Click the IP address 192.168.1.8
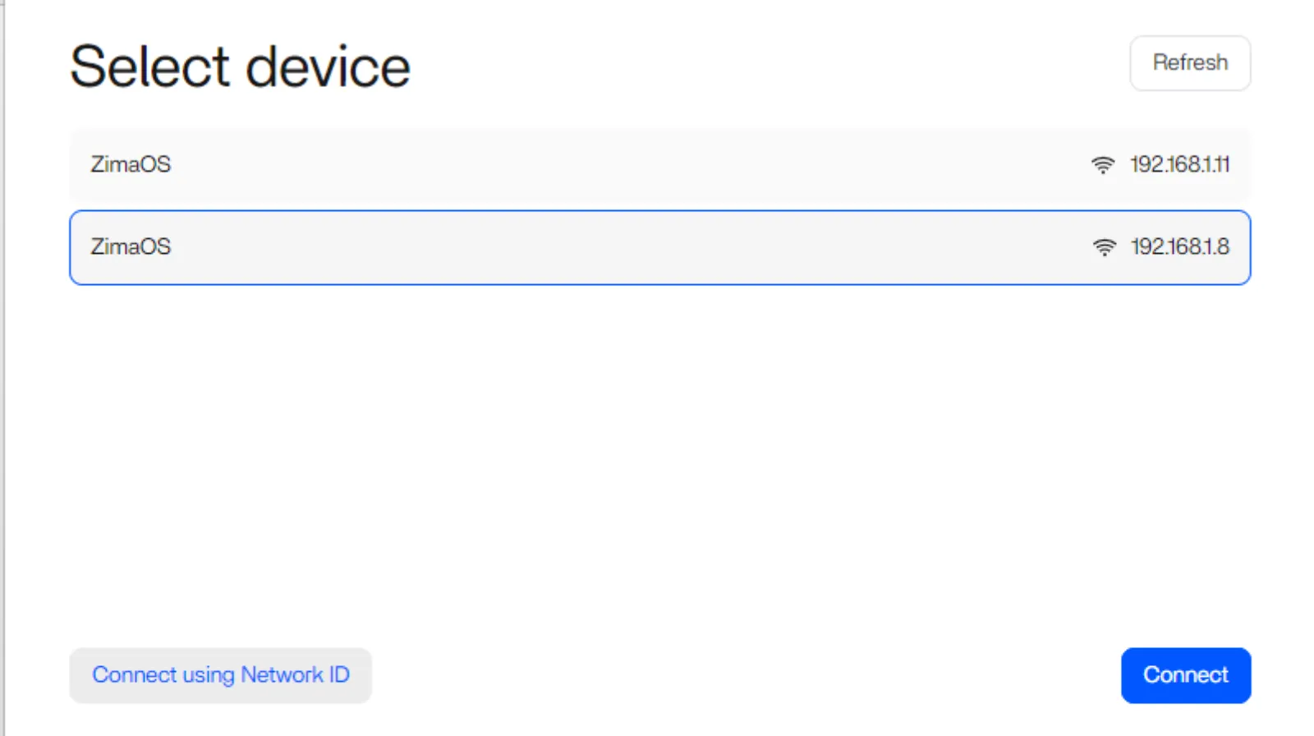 pos(1179,247)
